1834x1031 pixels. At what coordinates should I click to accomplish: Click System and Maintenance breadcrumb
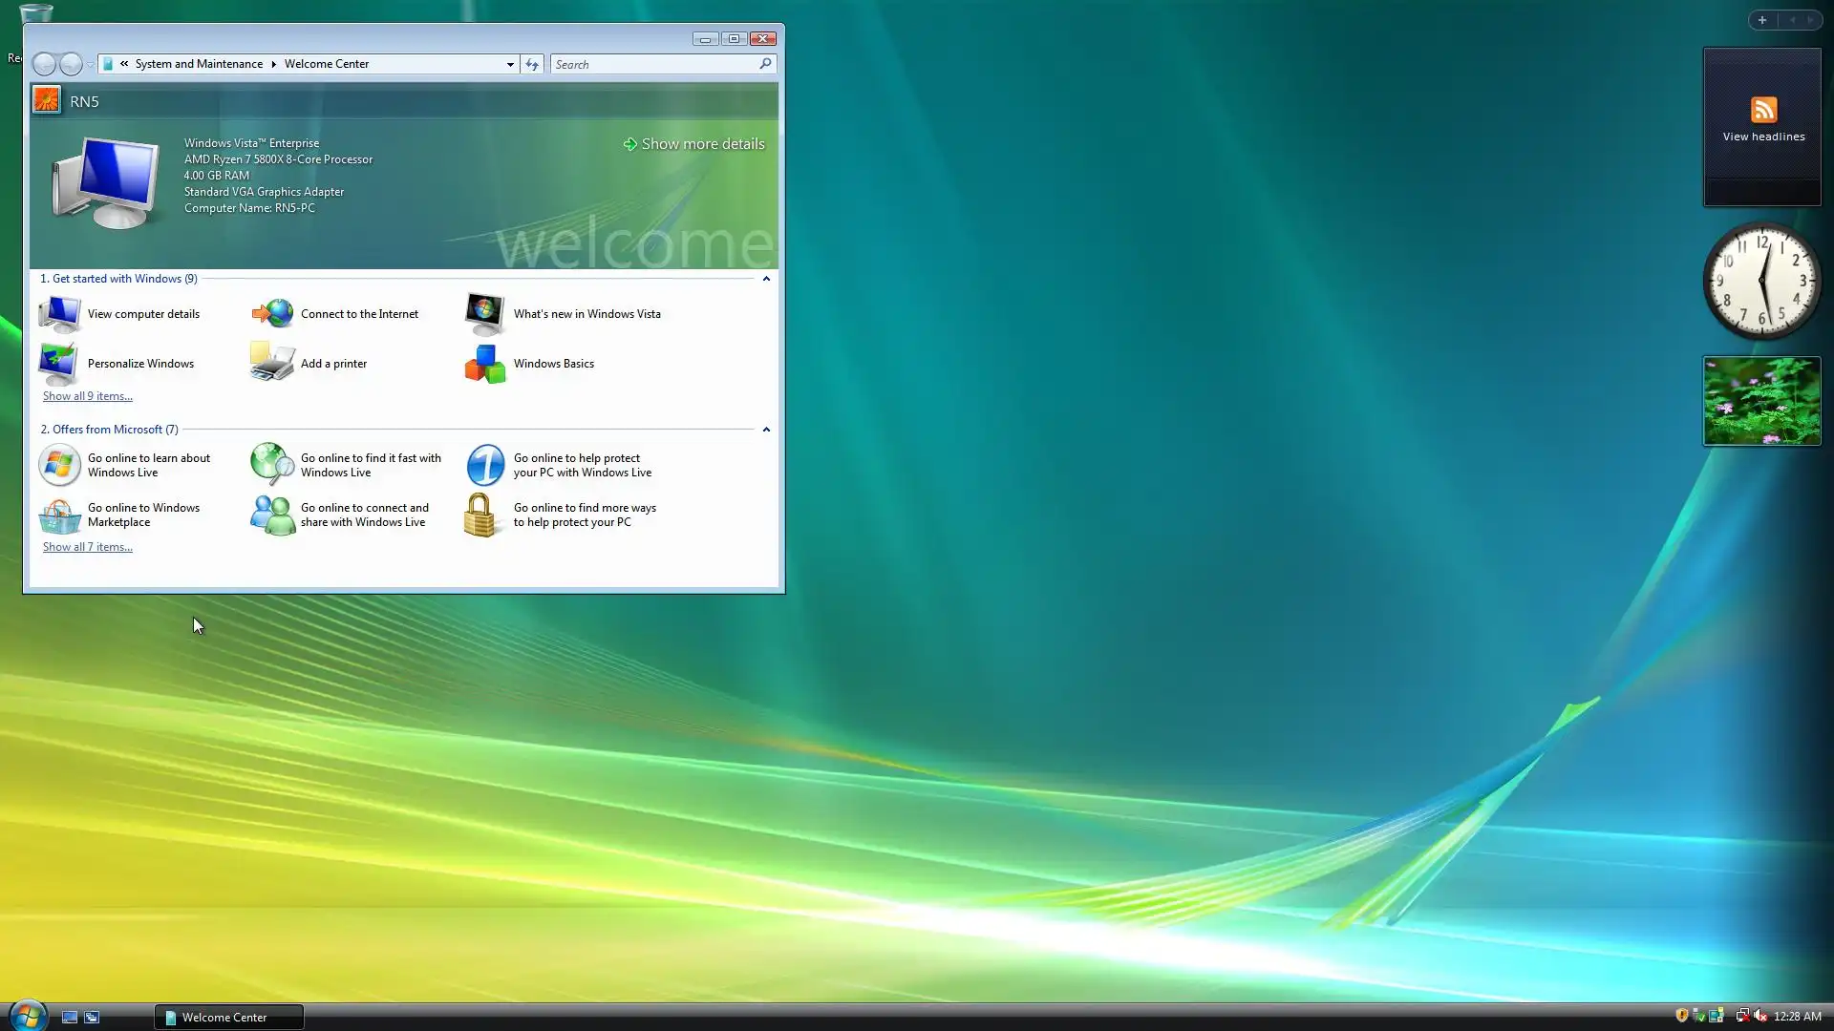[x=199, y=64]
